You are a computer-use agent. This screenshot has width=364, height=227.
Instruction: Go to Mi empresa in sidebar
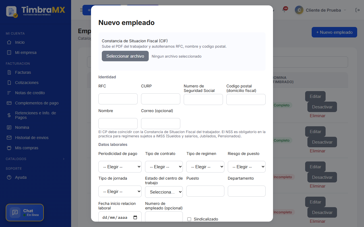(26, 52)
